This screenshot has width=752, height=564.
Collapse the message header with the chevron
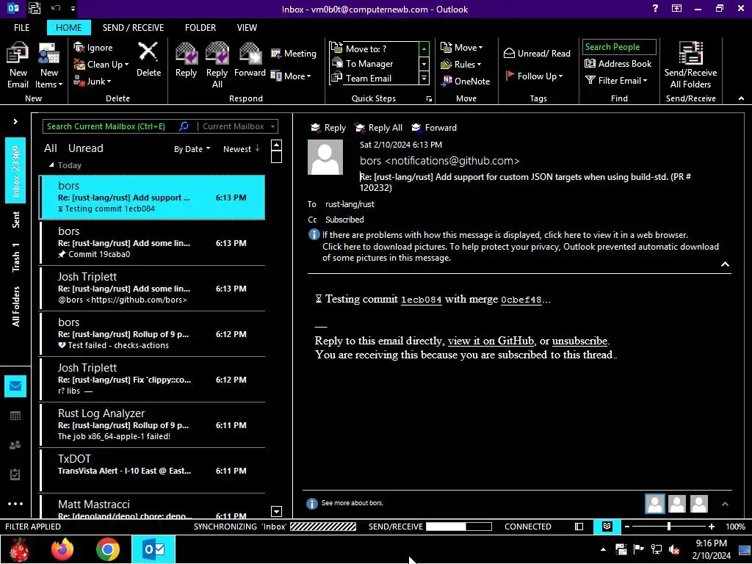(725, 264)
